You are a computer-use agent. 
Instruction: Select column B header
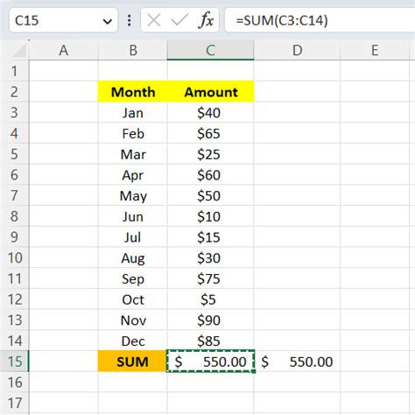click(x=133, y=50)
